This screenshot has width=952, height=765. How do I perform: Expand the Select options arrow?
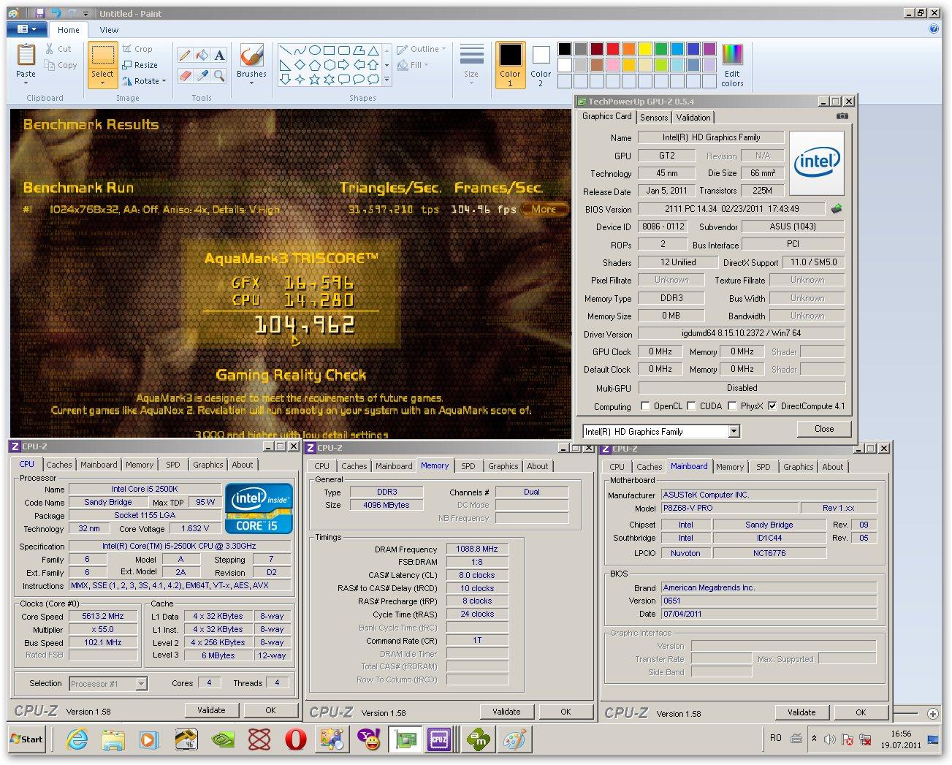102,83
